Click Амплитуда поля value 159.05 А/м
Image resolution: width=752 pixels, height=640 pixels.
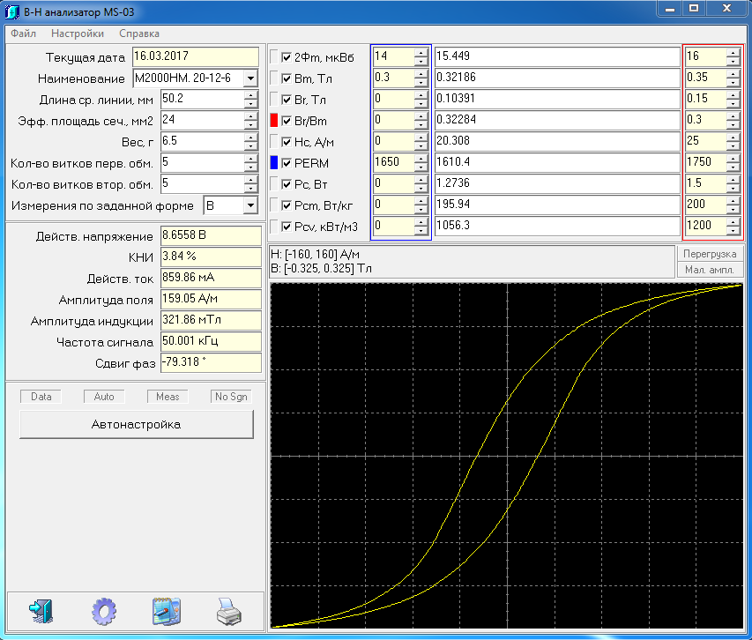(x=211, y=300)
